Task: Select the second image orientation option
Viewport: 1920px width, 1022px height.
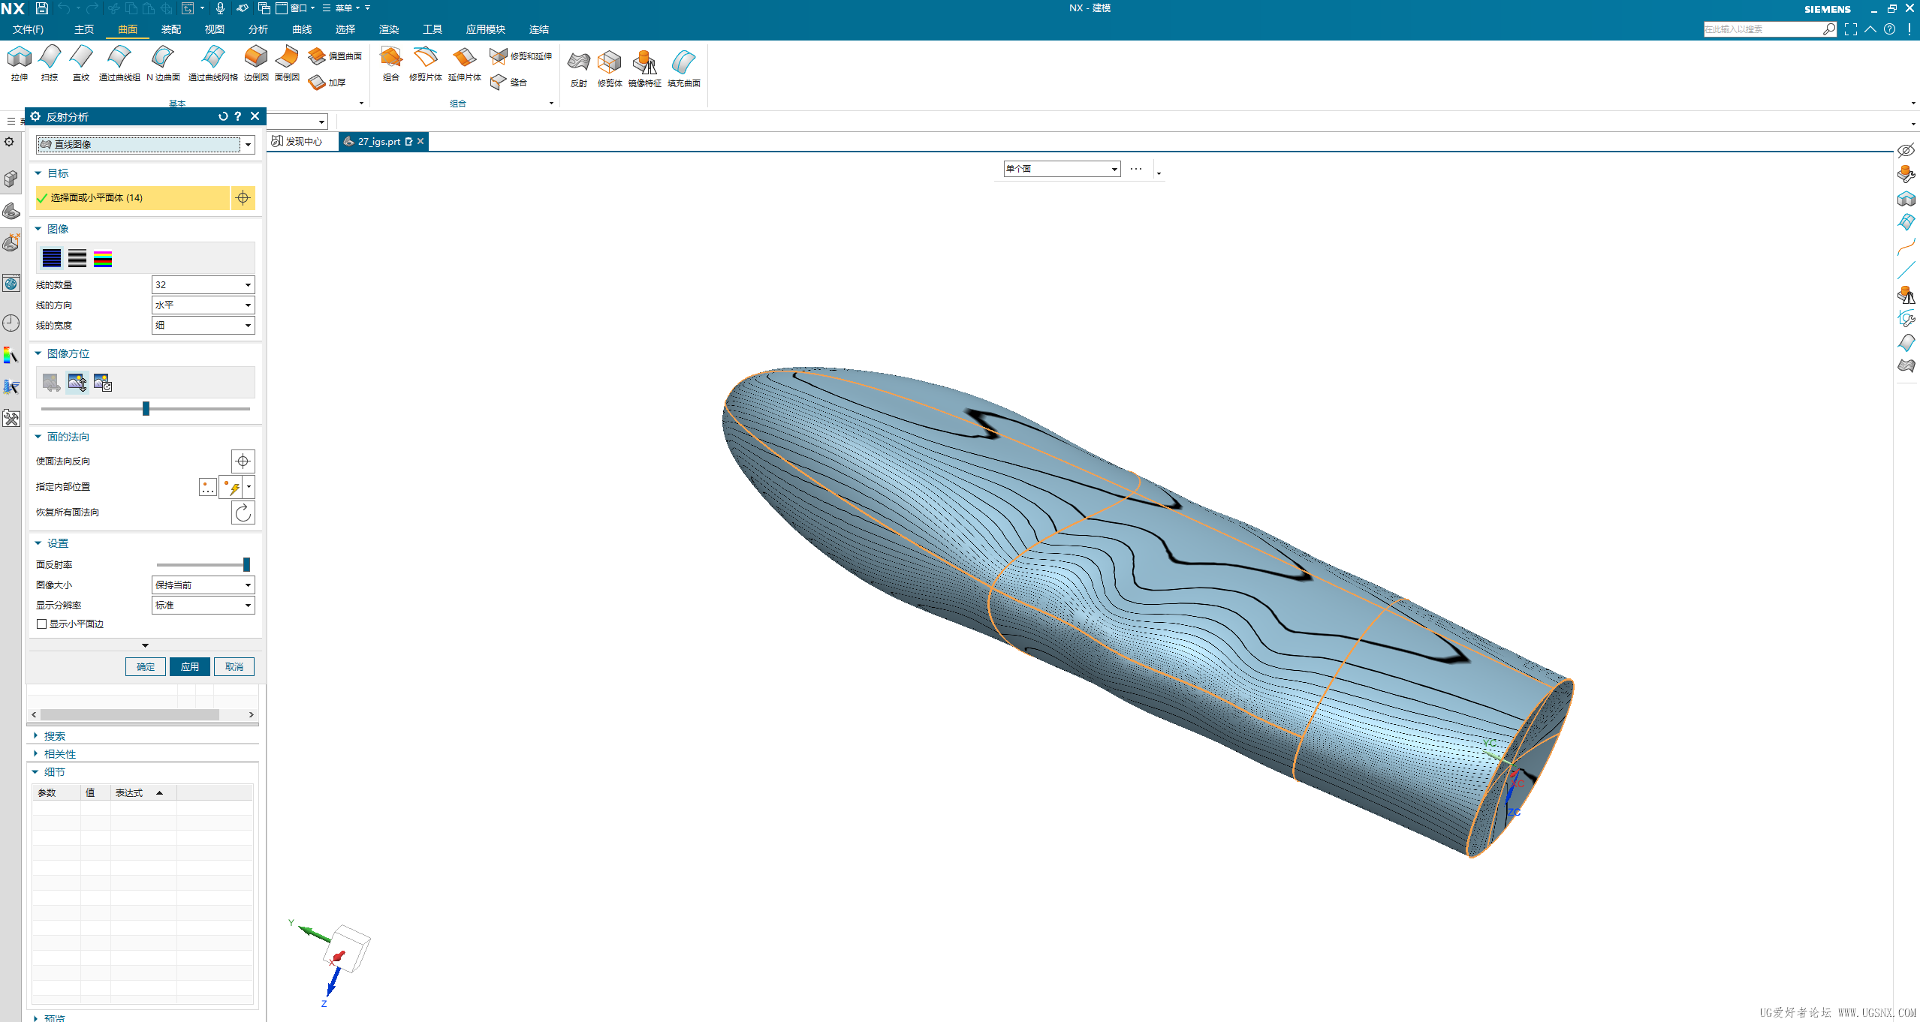Action: click(x=77, y=383)
